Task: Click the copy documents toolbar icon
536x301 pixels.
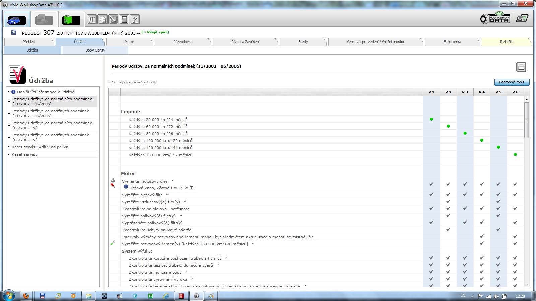Action: [103, 19]
